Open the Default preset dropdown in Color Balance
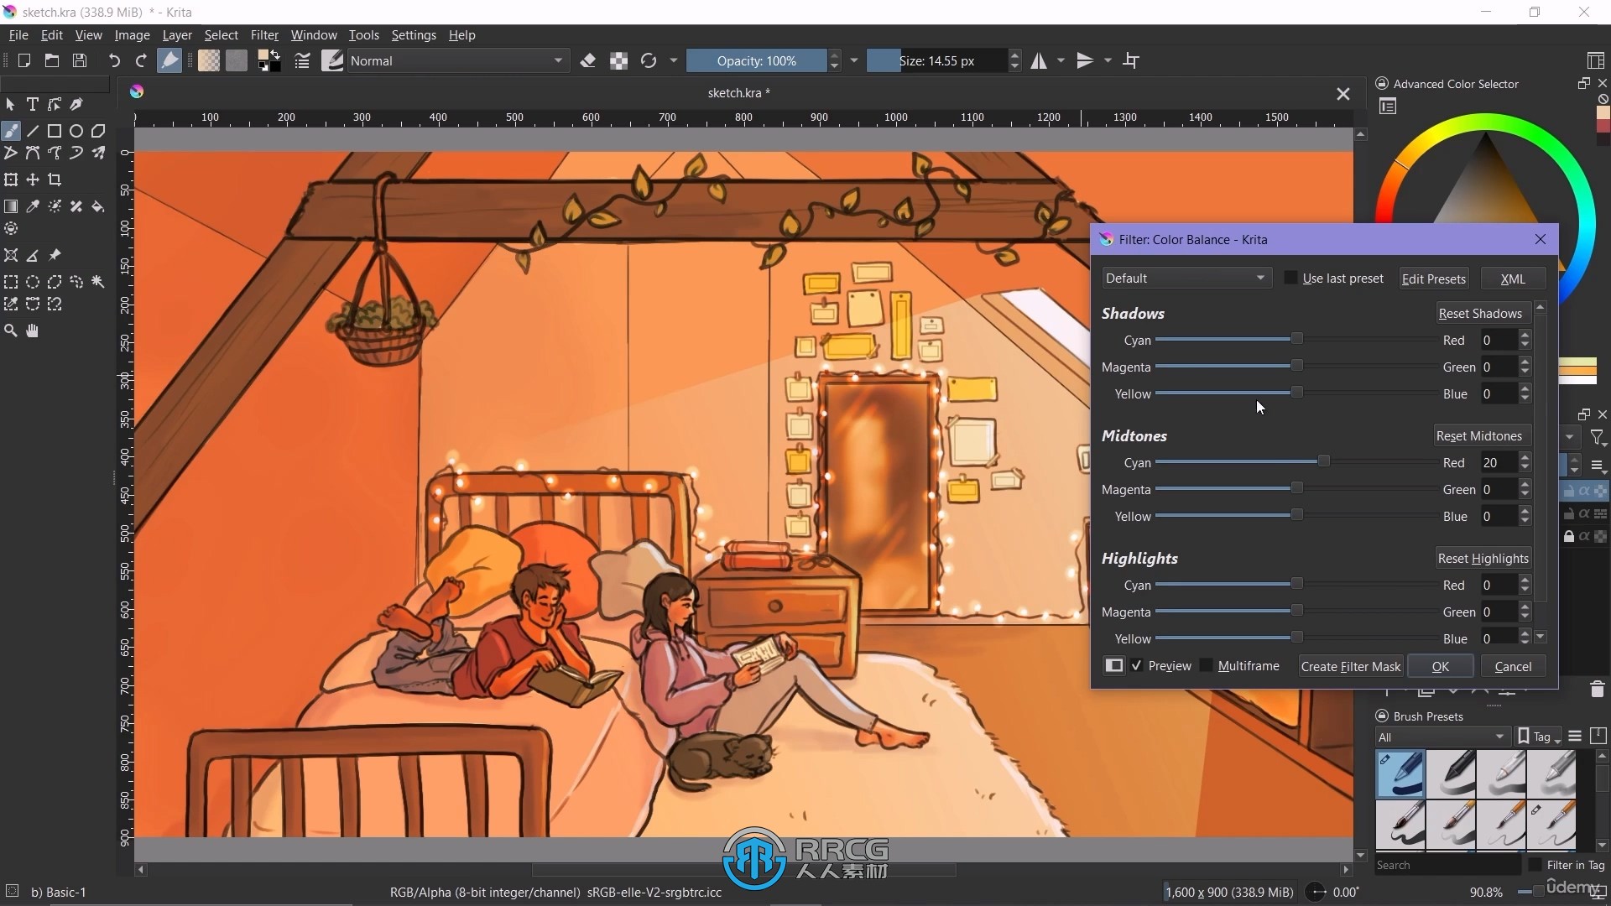Screen dimensions: 1611x906 [x=1186, y=279]
